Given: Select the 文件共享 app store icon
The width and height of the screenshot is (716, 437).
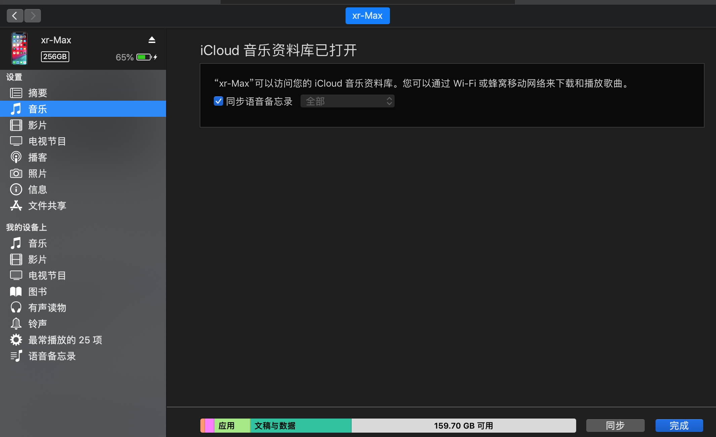Looking at the screenshot, I should coord(16,206).
